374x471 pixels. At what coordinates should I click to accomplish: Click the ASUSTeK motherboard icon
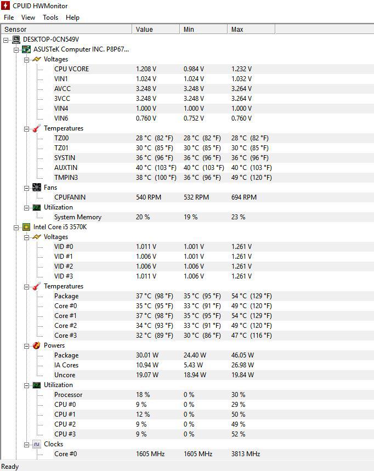pyautogui.click(x=26, y=49)
